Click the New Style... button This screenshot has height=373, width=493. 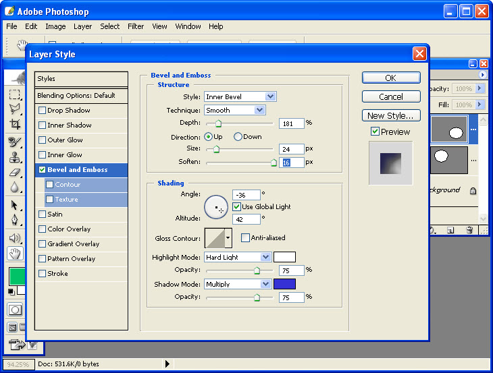pos(391,115)
